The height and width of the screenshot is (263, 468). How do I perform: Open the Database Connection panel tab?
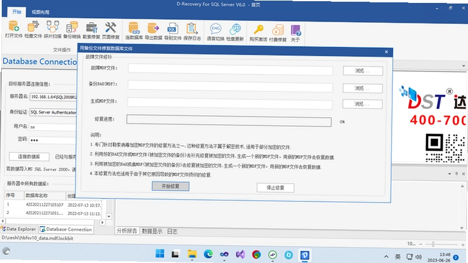pyautogui.click(x=66, y=229)
